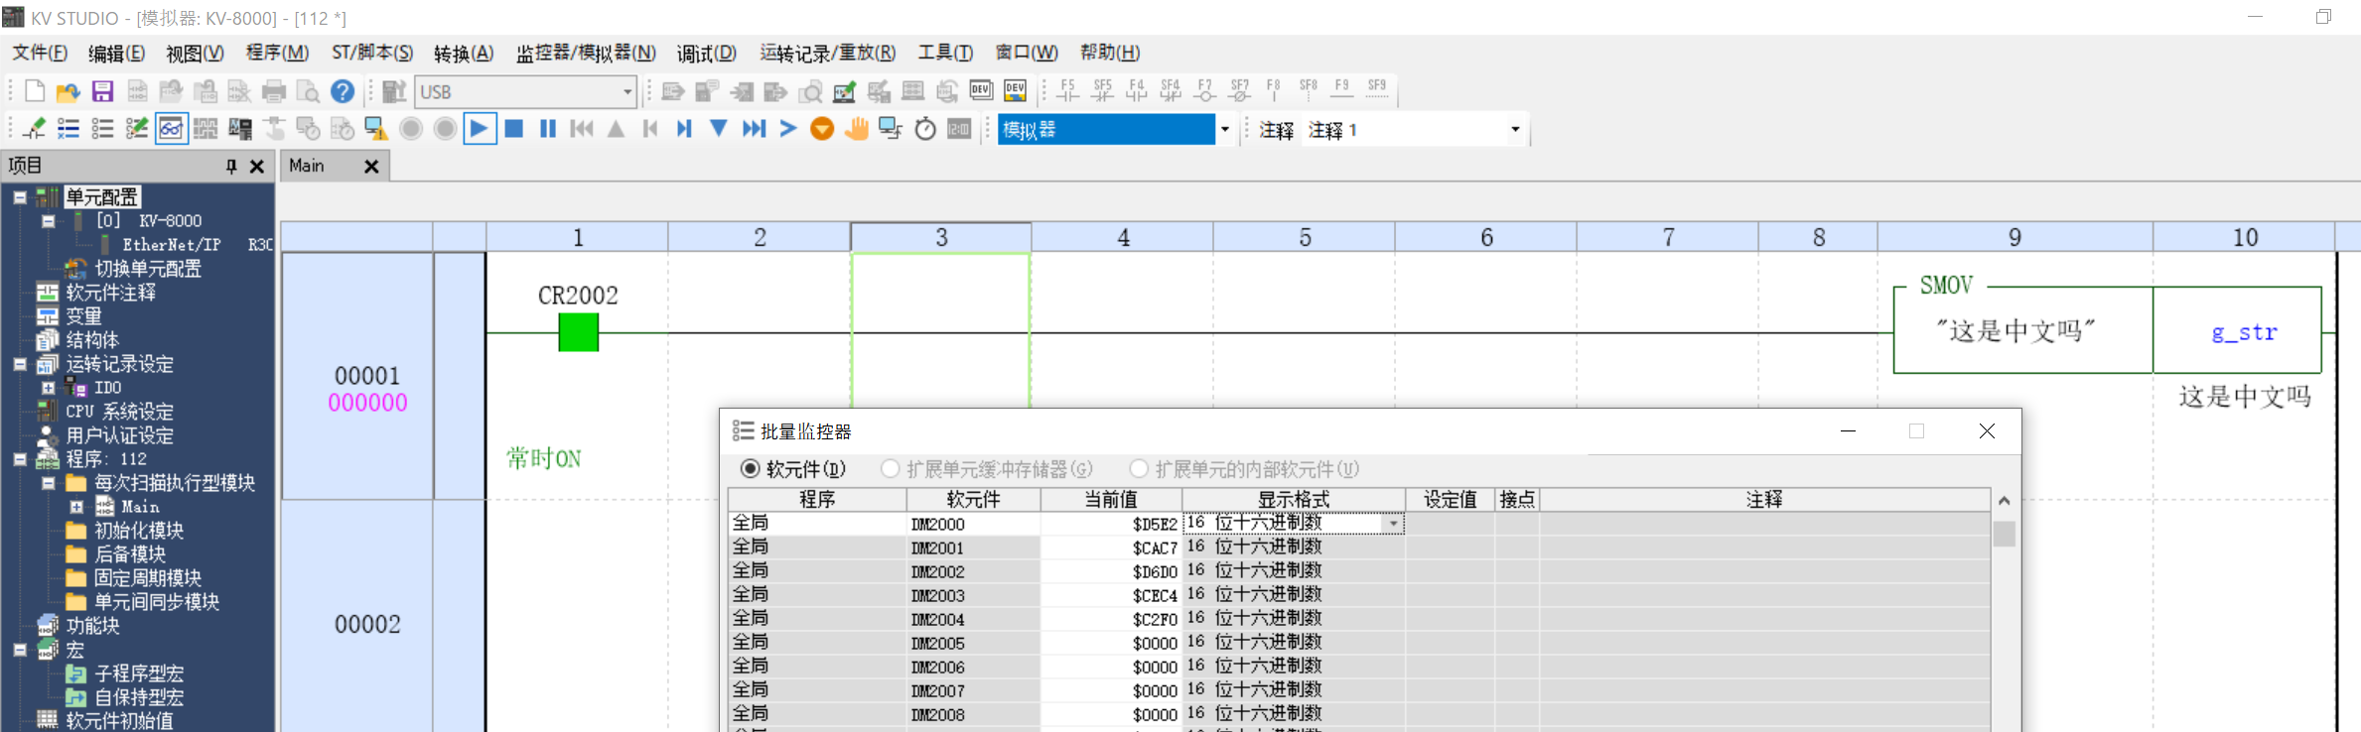The image size is (2361, 732).
Task: Click the orange hand icon in toolbar
Action: click(x=856, y=129)
